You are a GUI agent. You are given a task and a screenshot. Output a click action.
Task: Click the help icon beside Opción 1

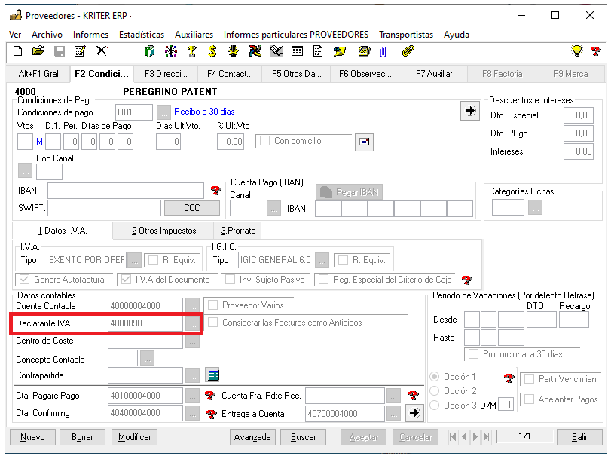pos(509,378)
